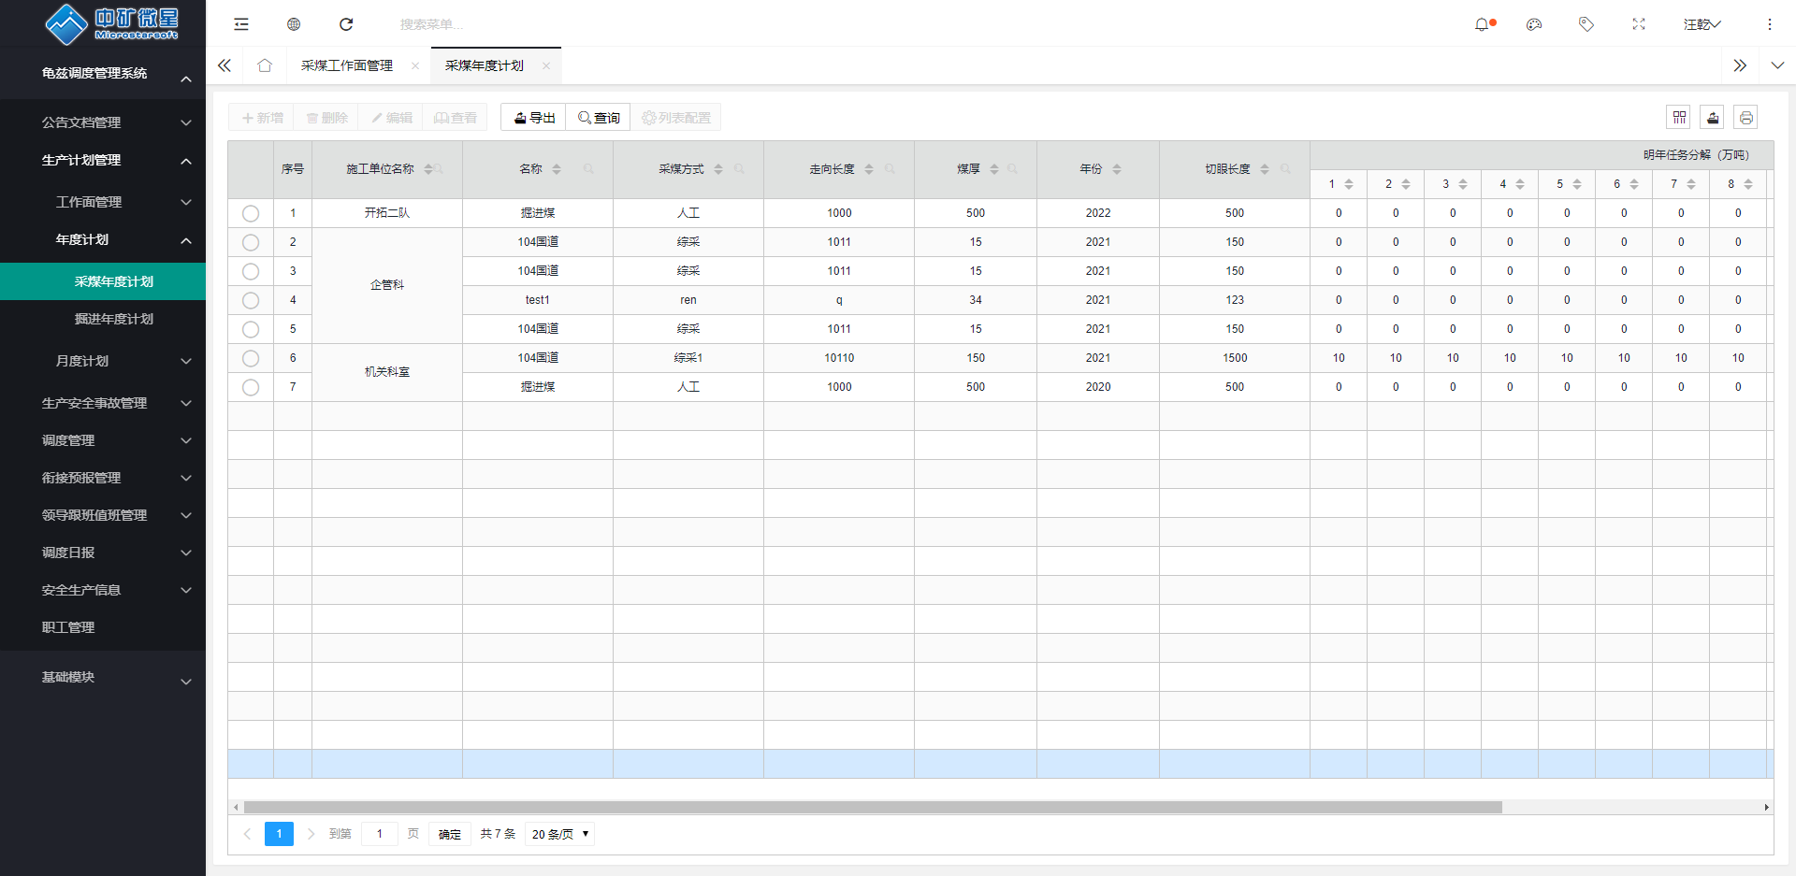Select radio button for row 2
Image resolution: width=1796 pixels, height=876 pixels.
pos(251,242)
